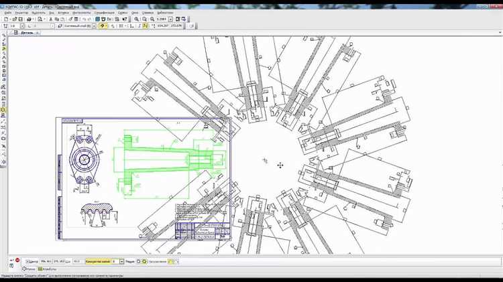Switch to the Копия property tab
This screenshot has width=503, height=282.
point(29,269)
